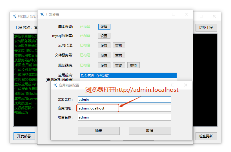Select the 后台管理（已构建）list item
Viewport: 231px width, 152px height.
point(128,75)
